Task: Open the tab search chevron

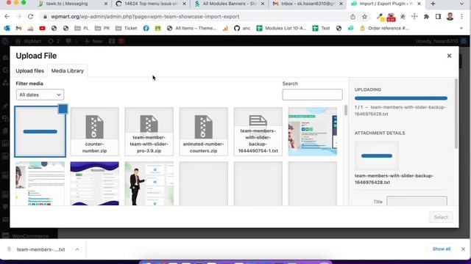Action: (x=461, y=4)
